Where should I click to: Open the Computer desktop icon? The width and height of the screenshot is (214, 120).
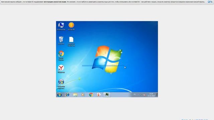point(61,26)
